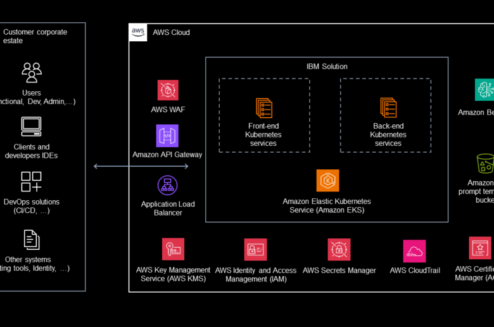Select the AWS Key Management Service icon

(x=173, y=249)
